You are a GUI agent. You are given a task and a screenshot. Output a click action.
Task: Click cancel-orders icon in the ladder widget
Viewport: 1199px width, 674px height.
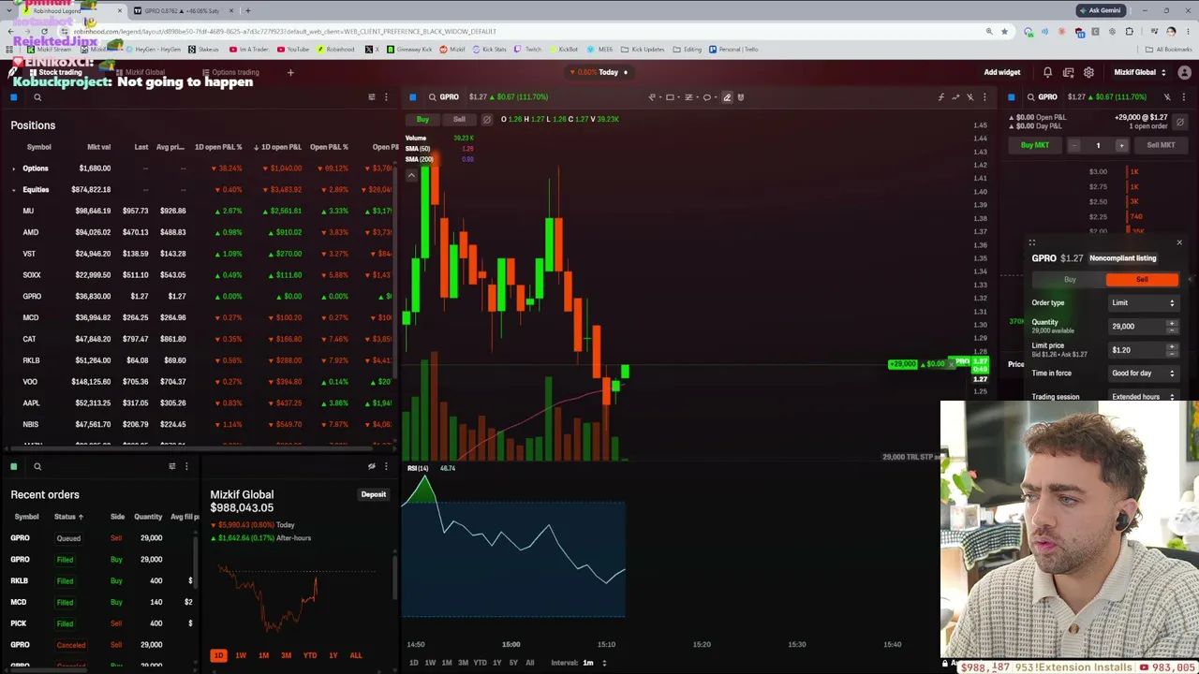(1179, 123)
